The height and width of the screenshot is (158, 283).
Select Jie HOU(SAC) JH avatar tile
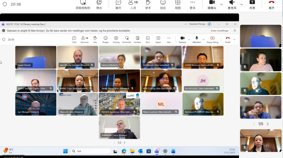coord(203,81)
